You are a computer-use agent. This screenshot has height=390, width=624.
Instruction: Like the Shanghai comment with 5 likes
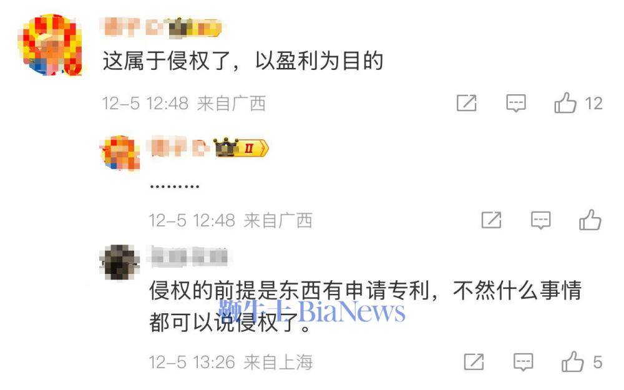pos(572,362)
